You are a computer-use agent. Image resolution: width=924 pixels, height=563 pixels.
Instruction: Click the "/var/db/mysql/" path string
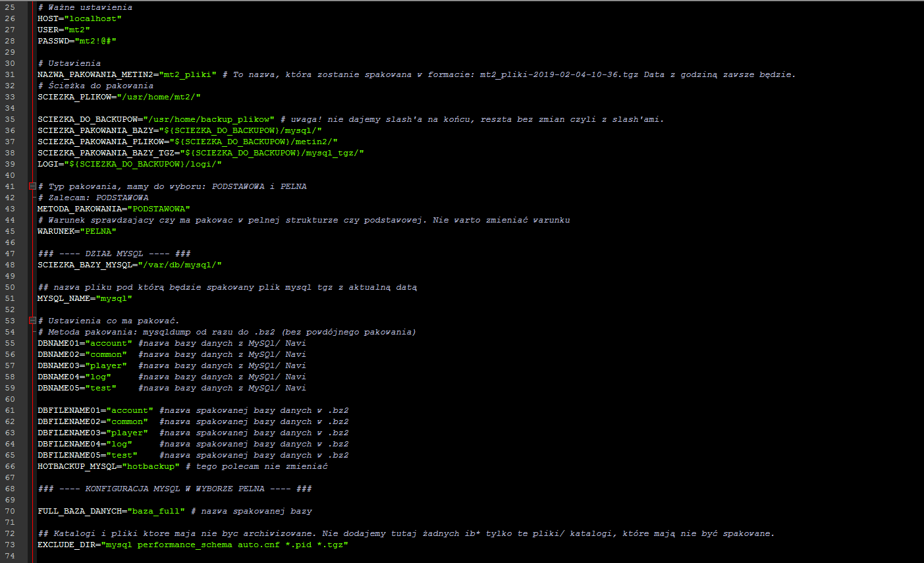(x=180, y=265)
